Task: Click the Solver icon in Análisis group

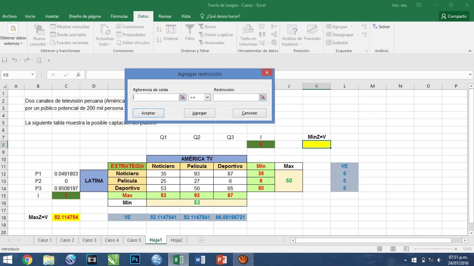Action: tap(381, 27)
